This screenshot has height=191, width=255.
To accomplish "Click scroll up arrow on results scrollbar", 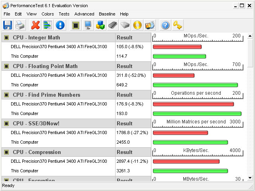I will pyautogui.click(x=250, y=36).
